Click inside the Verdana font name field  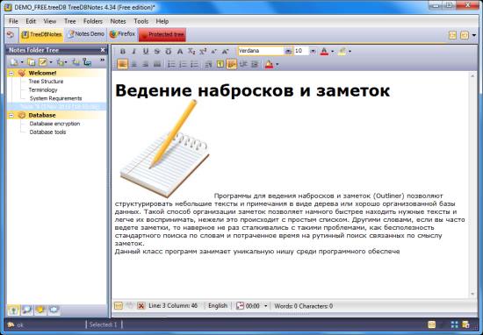point(261,51)
